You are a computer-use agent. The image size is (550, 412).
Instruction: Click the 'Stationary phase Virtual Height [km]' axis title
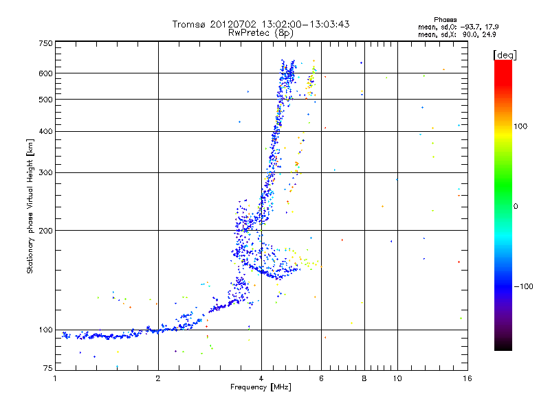(30, 207)
